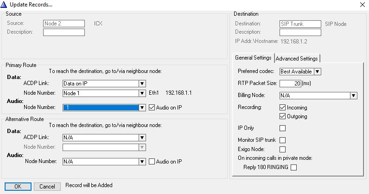Uncheck Outgoing recording checkbox
Screen dimensions: 369x194
282,116
